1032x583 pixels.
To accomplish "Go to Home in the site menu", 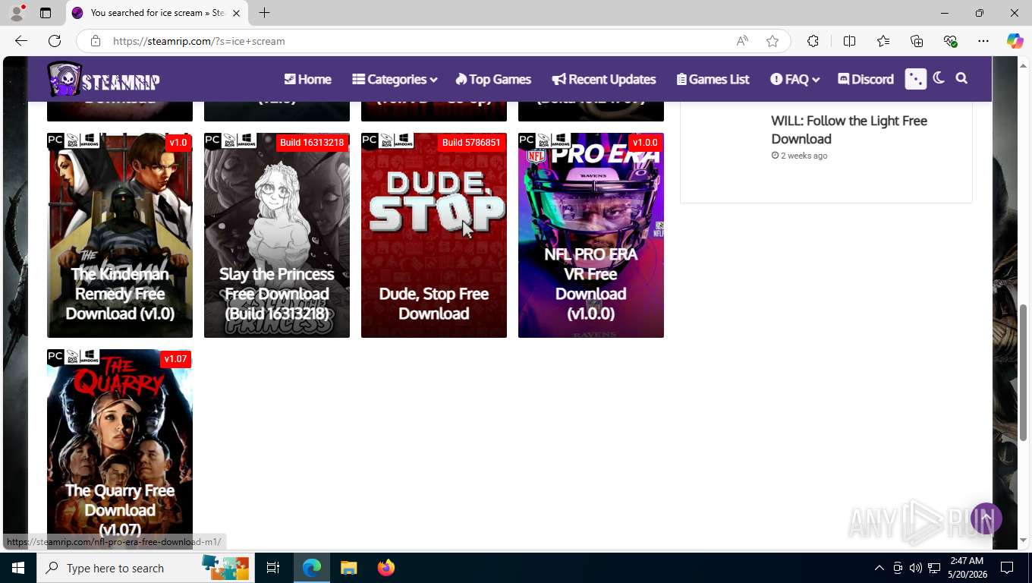I will pyautogui.click(x=308, y=79).
